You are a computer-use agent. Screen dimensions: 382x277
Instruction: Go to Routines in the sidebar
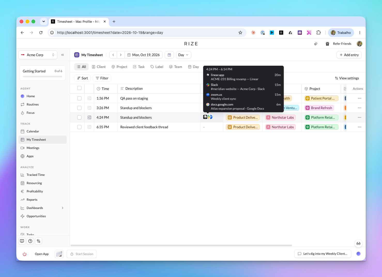pyautogui.click(x=42, y=104)
